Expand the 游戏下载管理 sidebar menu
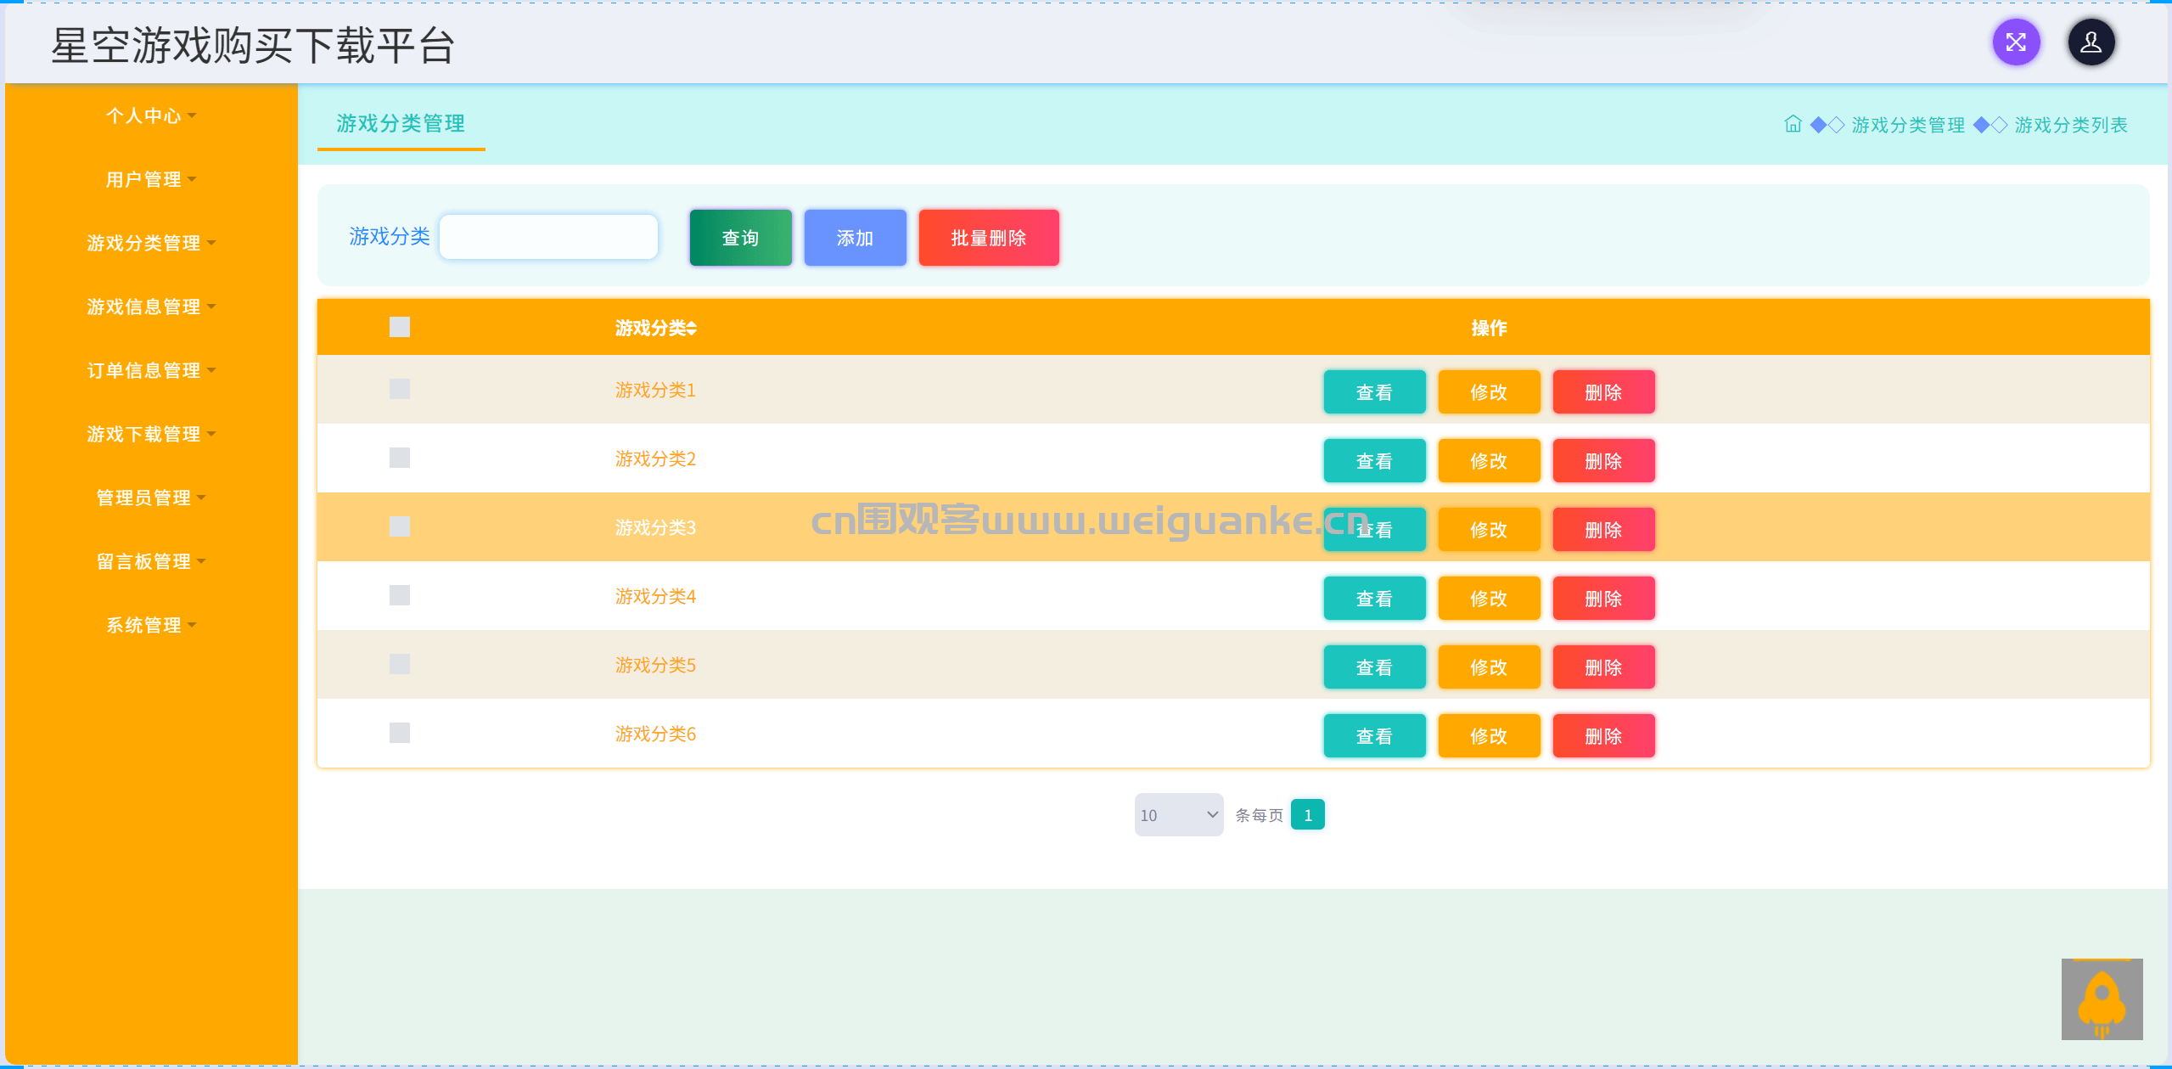This screenshot has width=2172, height=1069. tap(151, 434)
